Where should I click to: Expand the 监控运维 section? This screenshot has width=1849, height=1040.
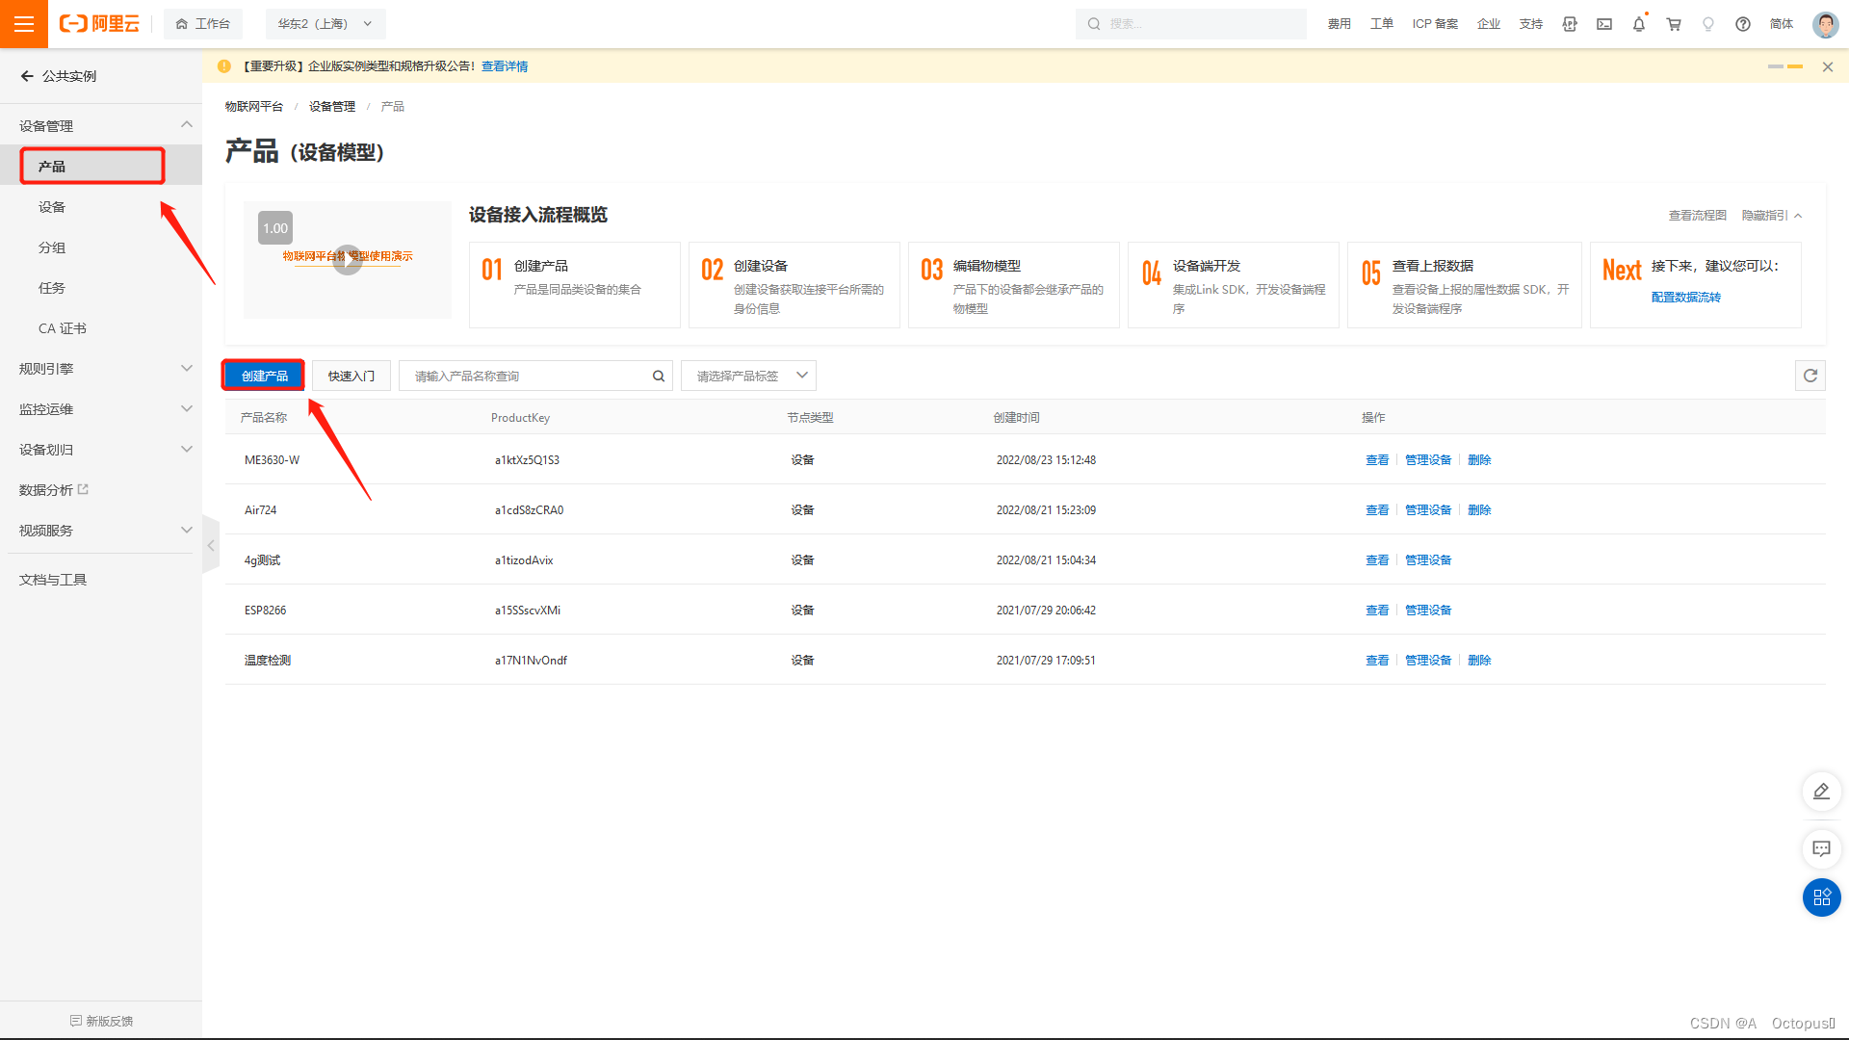pyautogui.click(x=187, y=408)
